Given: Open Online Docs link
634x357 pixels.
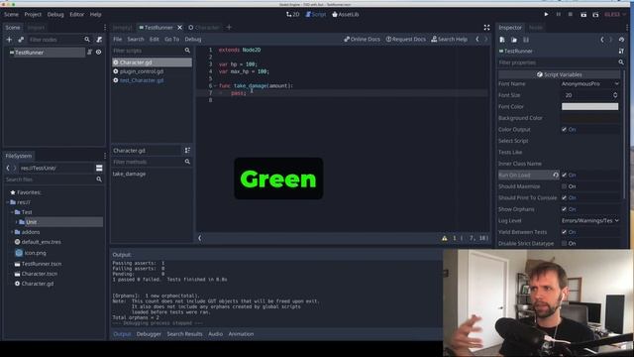Looking at the screenshot, I should [362, 40].
